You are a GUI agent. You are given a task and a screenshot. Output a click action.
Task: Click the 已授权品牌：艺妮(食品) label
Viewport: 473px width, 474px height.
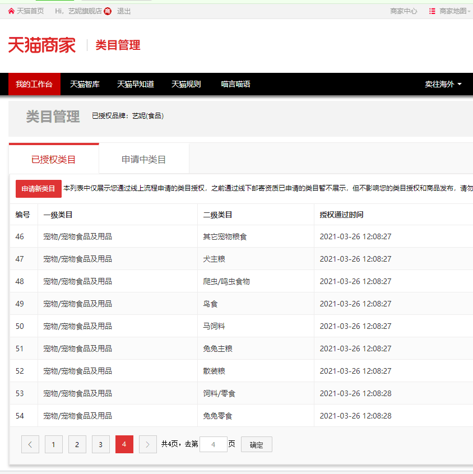click(128, 116)
